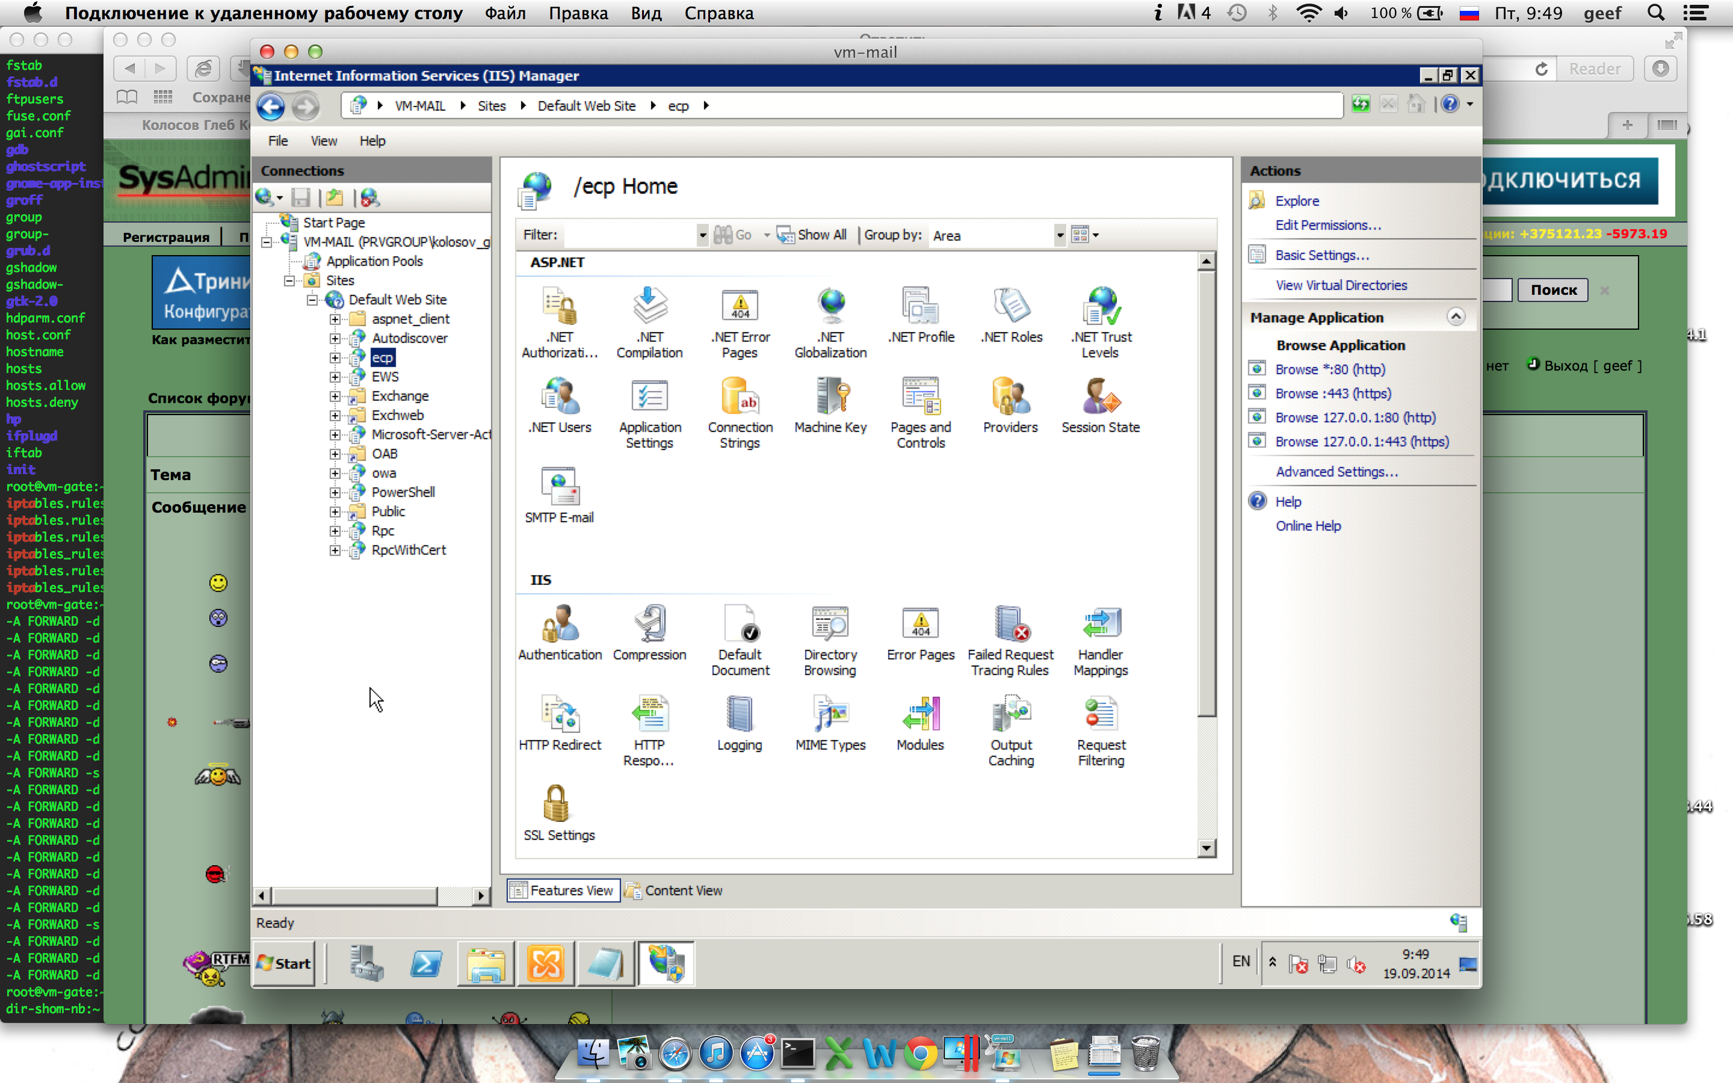This screenshot has height=1083, width=1733.
Task: Click the Explore action link
Action: tap(1297, 200)
